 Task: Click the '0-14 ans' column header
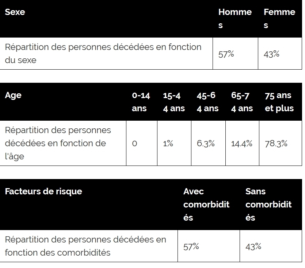coord(141,102)
